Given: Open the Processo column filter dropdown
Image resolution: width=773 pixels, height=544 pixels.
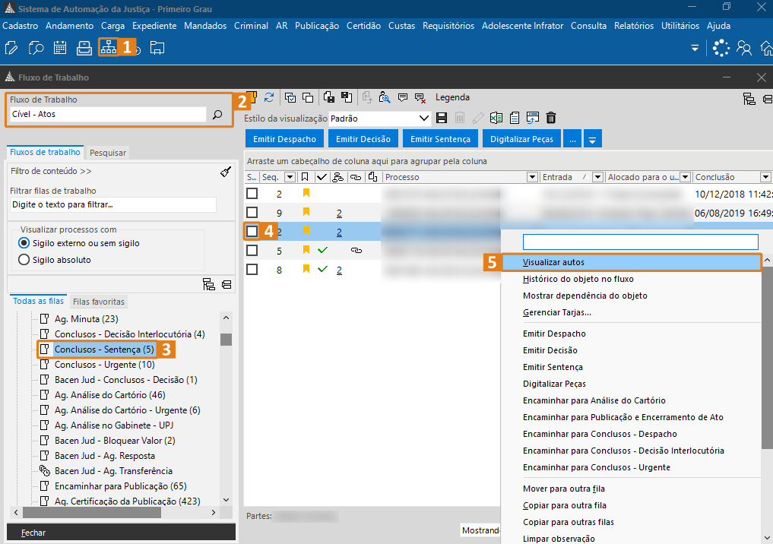Looking at the screenshot, I should [x=532, y=177].
